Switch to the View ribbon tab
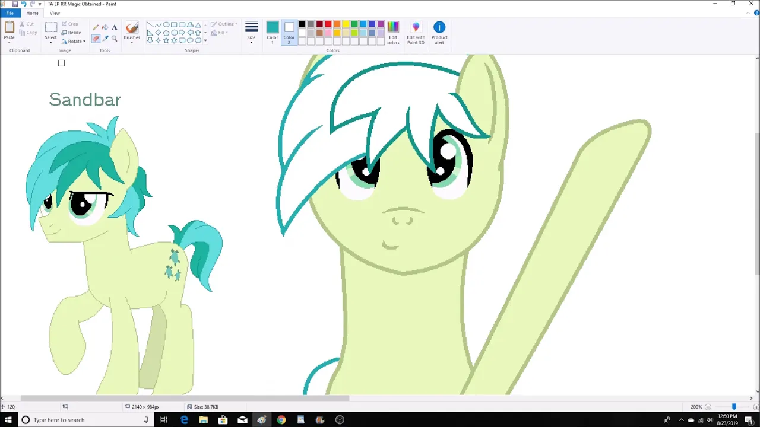 (55, 13)
